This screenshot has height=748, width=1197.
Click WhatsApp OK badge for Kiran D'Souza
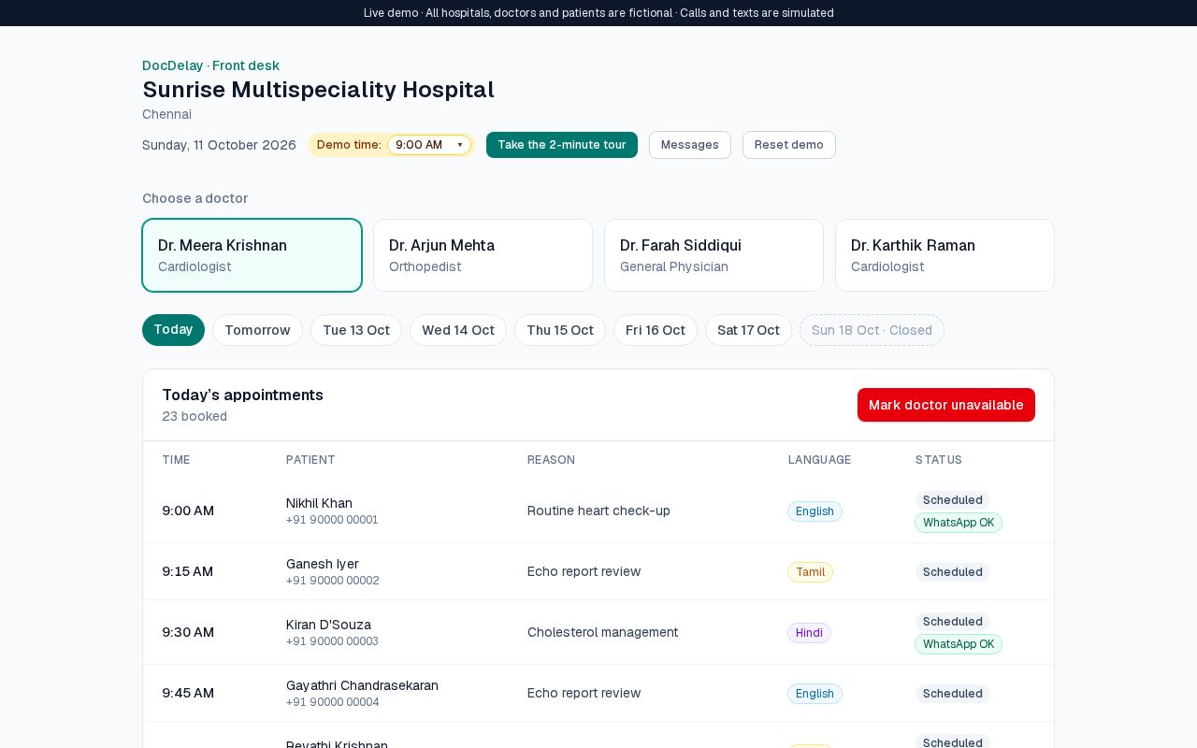point(959,644)
